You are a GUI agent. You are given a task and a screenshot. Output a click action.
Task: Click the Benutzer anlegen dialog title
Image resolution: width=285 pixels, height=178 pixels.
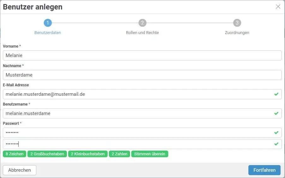(33, 7)
